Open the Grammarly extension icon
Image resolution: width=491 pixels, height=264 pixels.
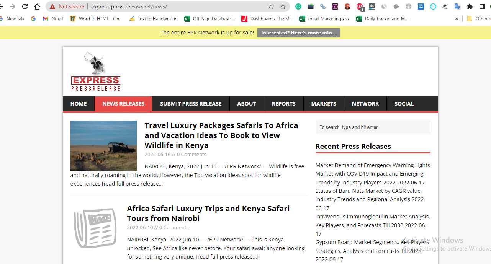point(298,7)
